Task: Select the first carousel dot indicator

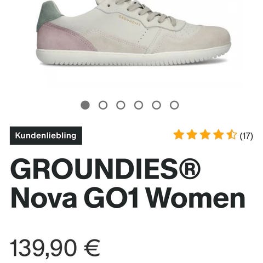Action: tap(85, 105)
